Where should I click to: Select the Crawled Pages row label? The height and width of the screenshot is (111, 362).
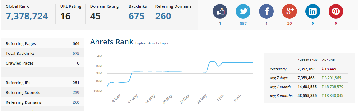click(x=20, y=63)
